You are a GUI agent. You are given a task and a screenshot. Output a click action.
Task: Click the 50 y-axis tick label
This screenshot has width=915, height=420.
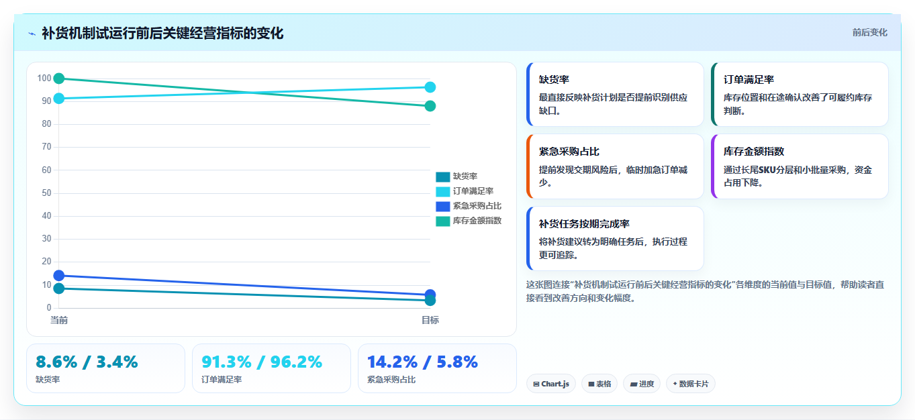pyautogui.click(x=46, y=193)
